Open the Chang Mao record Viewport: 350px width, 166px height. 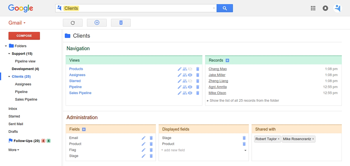[x=218, y=69]
